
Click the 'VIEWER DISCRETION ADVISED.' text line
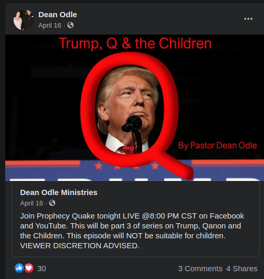[x=80, y=246]
